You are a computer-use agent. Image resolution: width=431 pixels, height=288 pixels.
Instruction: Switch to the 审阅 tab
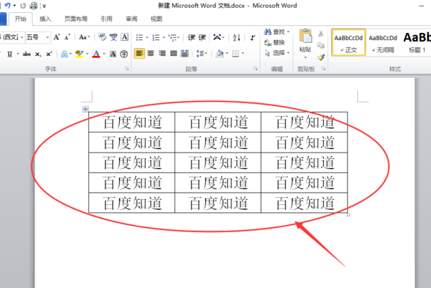point(131,19)
